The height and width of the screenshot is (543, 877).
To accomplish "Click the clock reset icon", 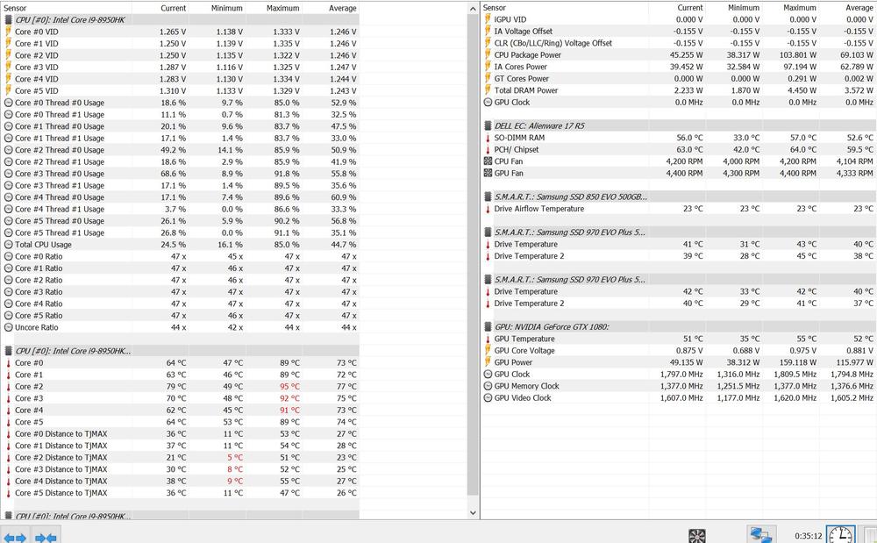I will [839, 534].
